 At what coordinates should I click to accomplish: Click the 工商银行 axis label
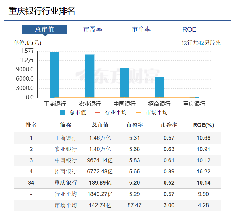coord(55,104)
